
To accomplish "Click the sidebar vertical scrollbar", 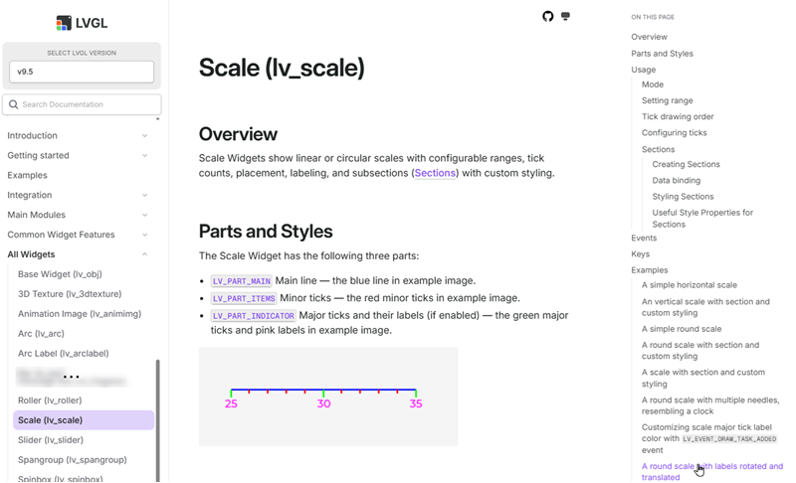I will click(x=158, y=420).
